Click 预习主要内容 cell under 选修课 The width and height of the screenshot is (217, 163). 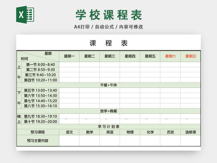191,141
